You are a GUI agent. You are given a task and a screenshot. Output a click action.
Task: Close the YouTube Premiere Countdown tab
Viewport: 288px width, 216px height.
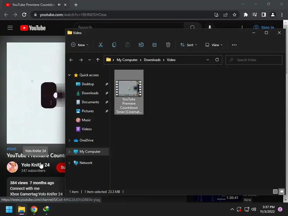[x=65, y=5]
